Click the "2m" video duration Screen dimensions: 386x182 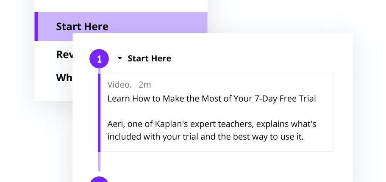tap(145, 85)
